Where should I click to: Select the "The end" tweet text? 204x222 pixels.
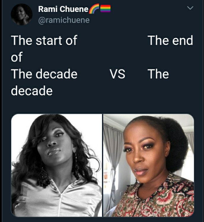170,41
